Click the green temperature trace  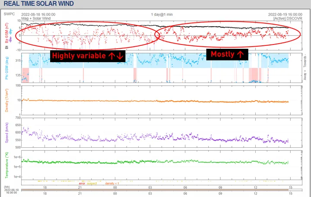pos(155,162)
